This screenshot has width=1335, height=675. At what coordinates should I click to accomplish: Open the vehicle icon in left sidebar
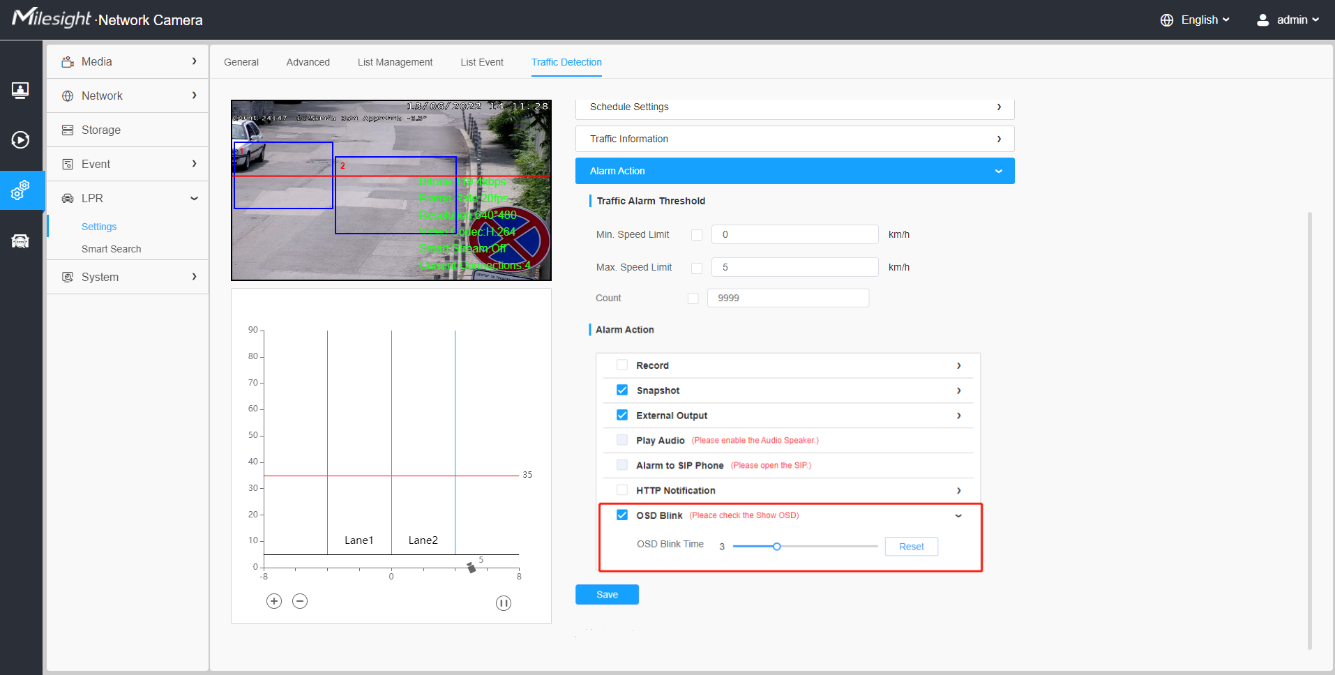click(x=20, y=241)
